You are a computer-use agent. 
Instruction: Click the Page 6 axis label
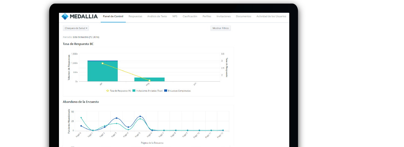click(150, 135)
